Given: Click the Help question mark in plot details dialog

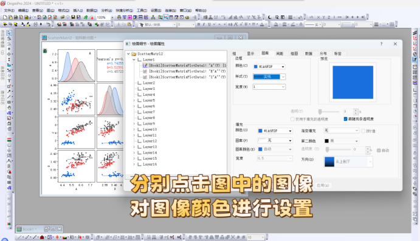Looking at the screenshot, I should coord(382,44).
